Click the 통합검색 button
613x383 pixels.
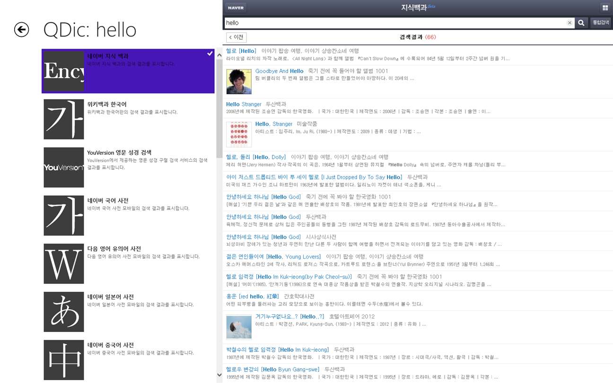point(601,23)
